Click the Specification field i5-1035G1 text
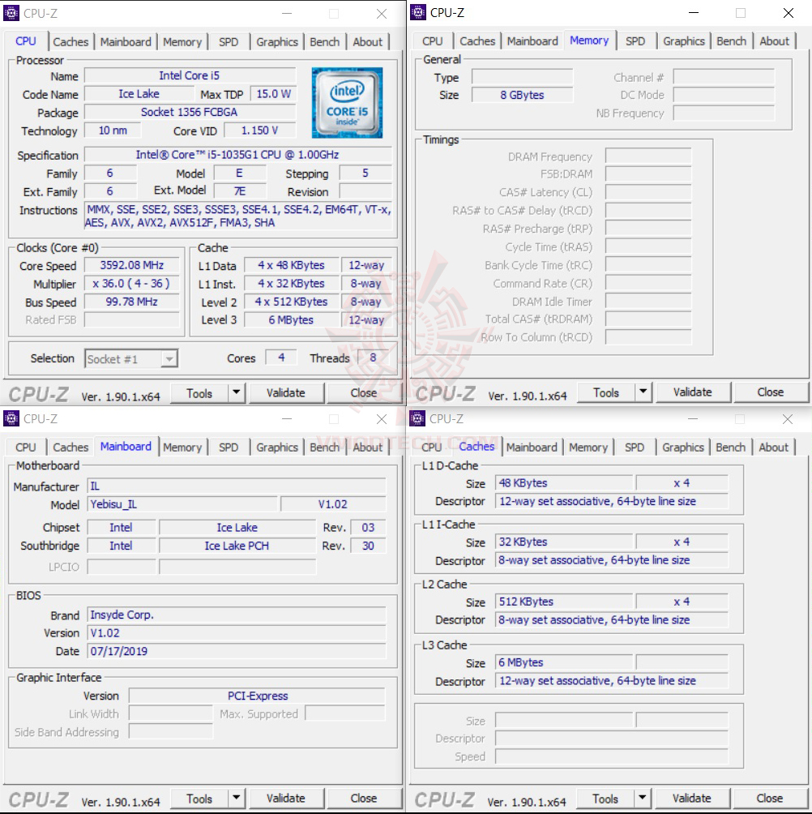812x814 pixels. pyautogui.click(x=237, y=155)
